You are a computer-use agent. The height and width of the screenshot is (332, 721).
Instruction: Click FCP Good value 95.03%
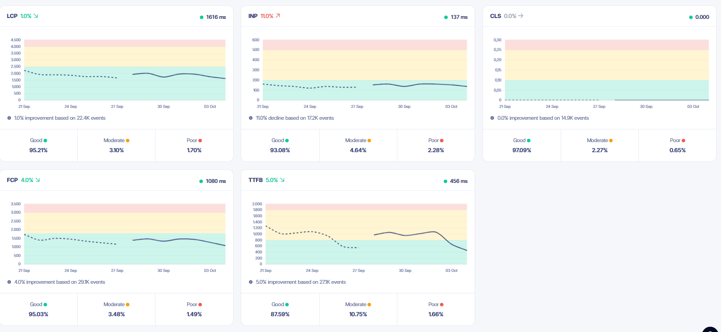(x=39, y=314)
